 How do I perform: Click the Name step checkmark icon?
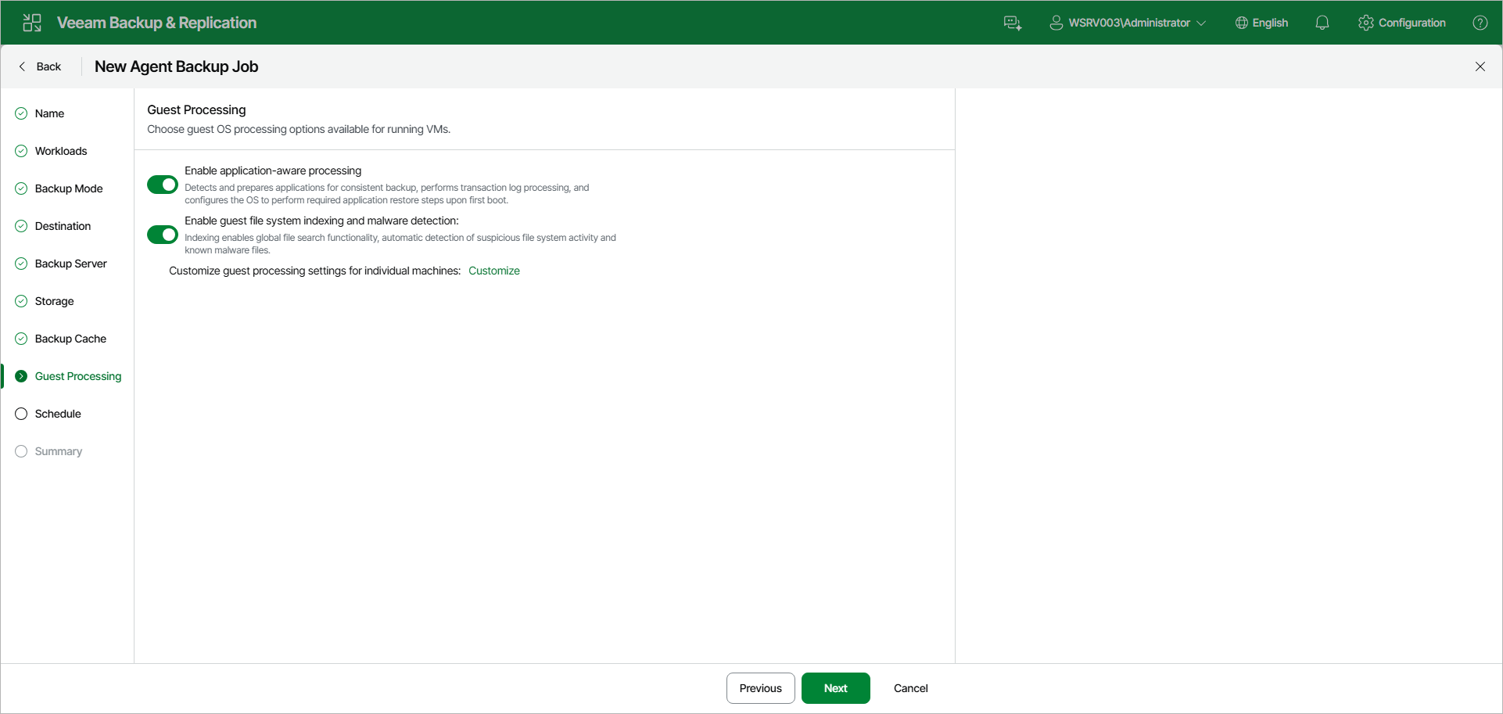[x=21, y=113]
